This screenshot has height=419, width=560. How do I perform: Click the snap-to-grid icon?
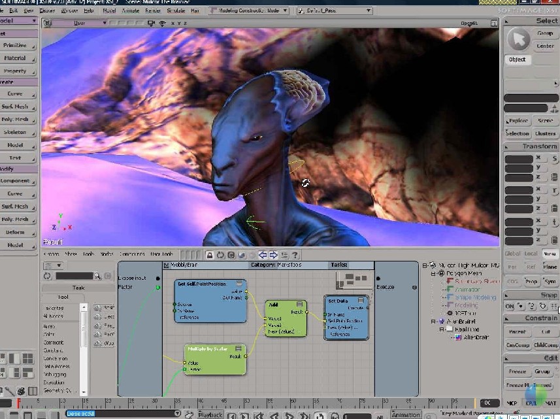tap(554, 306)
